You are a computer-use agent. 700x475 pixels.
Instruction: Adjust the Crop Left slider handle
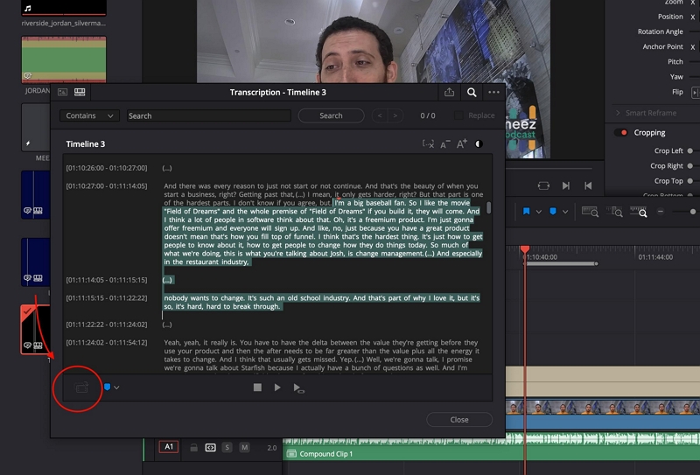click(690, 150)
